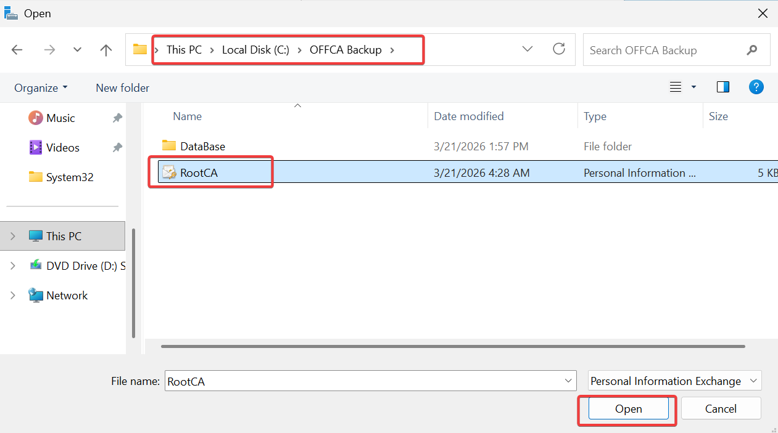Select the Music folder in sidebar
Image resolution: width=778 pixels, height=433 pixels.
pyautogui.click(x=60, y=118)
